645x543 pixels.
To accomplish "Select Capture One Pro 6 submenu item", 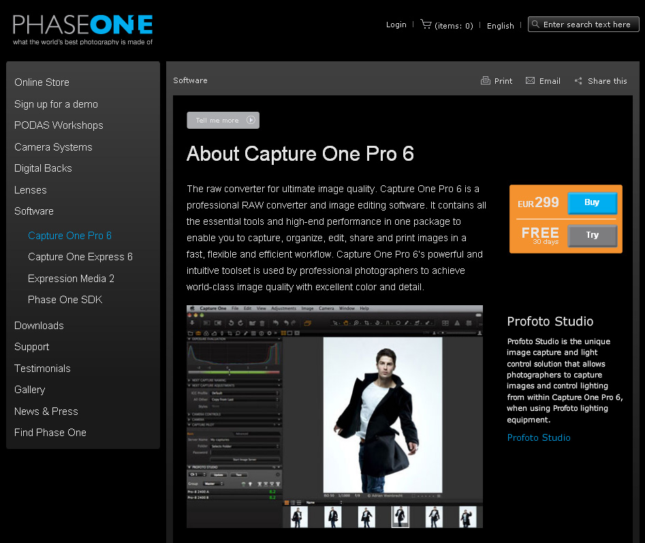I will pos(69,235).
